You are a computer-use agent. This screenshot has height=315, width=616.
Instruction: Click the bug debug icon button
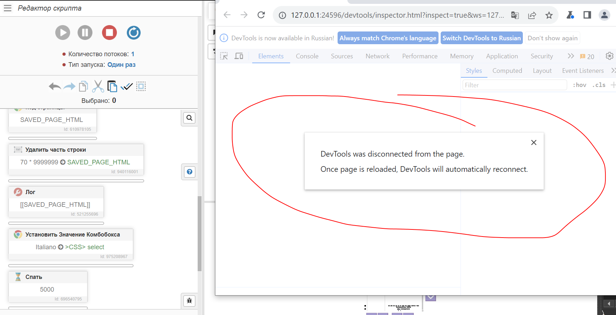tap(190, 301)
